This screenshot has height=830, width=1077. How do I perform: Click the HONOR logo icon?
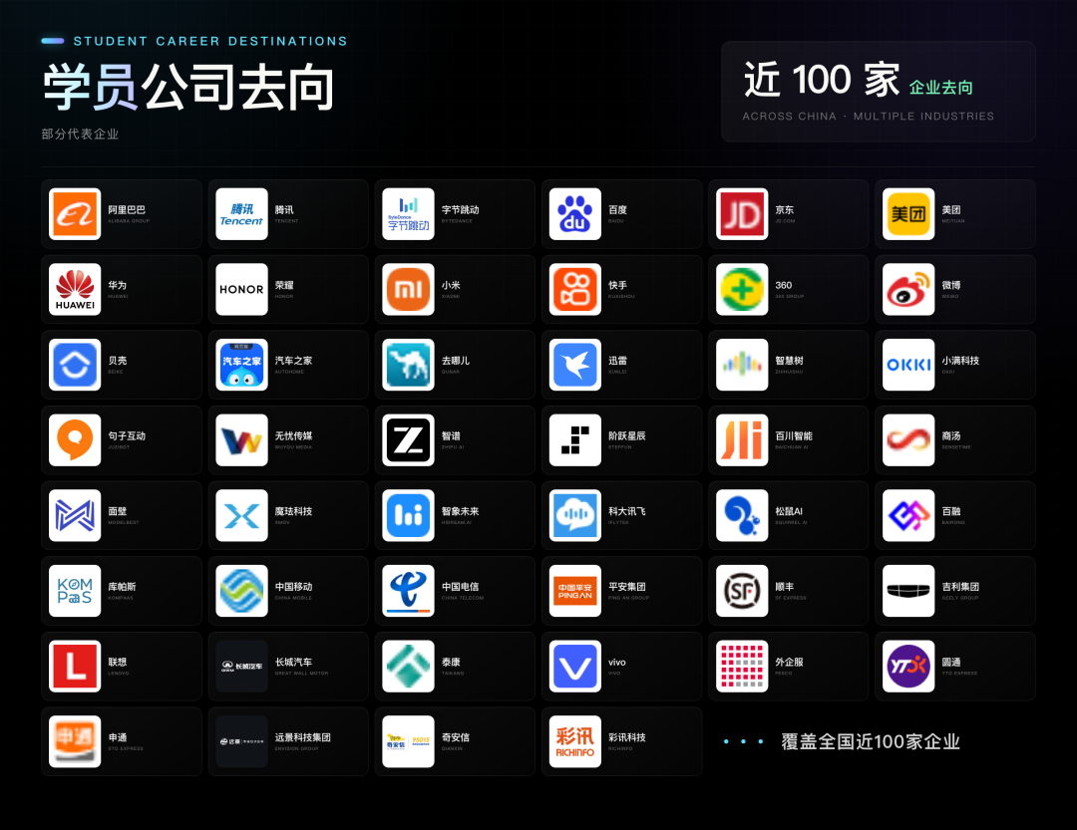241,290
